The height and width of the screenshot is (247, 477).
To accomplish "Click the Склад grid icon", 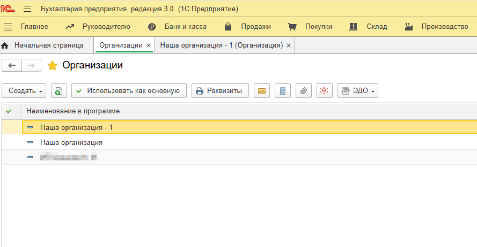I will click(x=353, y=27).
